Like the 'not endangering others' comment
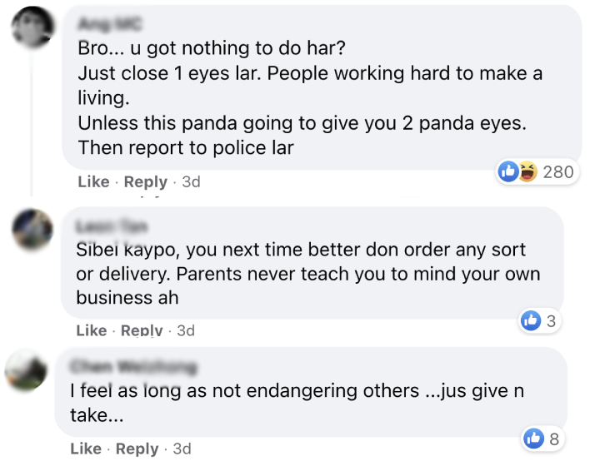The height and width of the screenshot is (461, 590). pyautogui.click(x=85, y=449)
